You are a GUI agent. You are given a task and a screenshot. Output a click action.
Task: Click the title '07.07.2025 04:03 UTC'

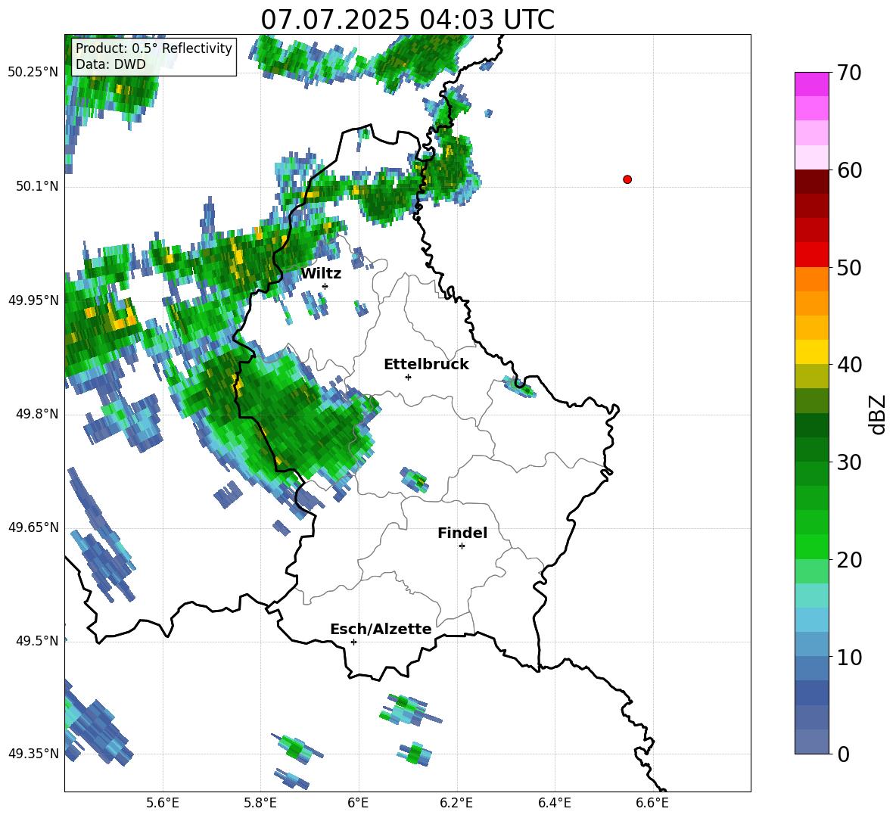[407, 20]
